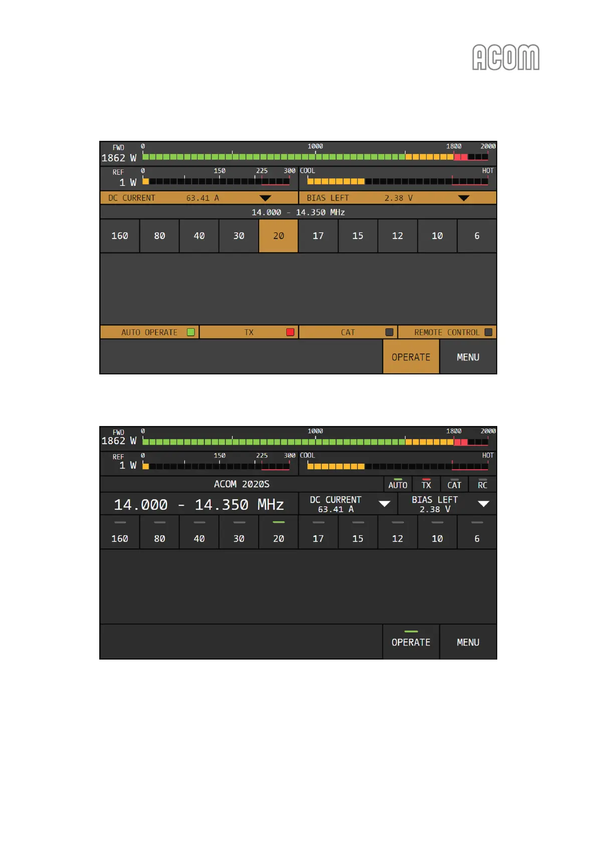This screenshot has width=597, height=844.
Task: Select the 160 band in the lower screen
Action: [x=120, y=533]
